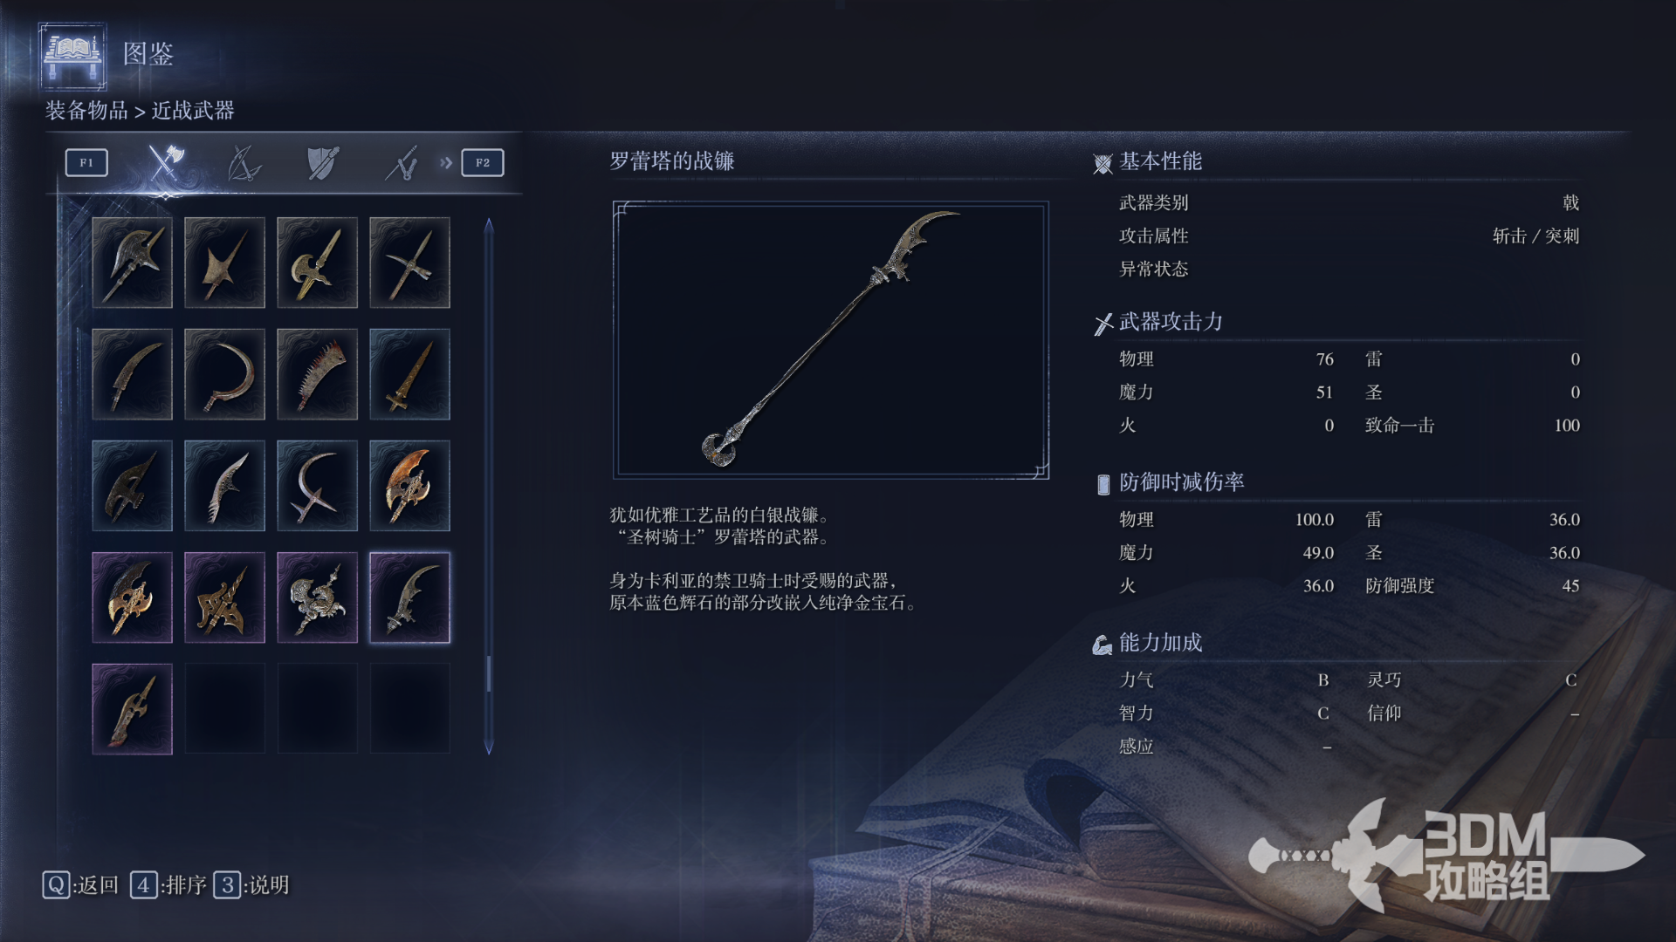The width and height of the screenshot is (1676, 942).
Task: Expand more categories with double chevron
Action: click(x=446, y=162)
